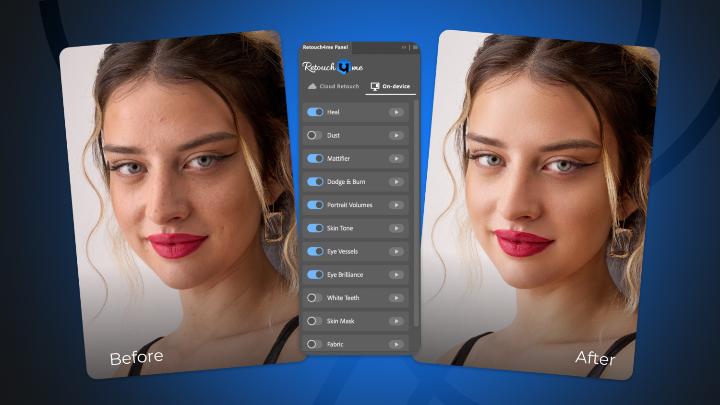The width and height of the screenshot is (720, 405).
Task: Click the cloud icon next to Cloud Retouch
Action: click(x=311, y=86)
